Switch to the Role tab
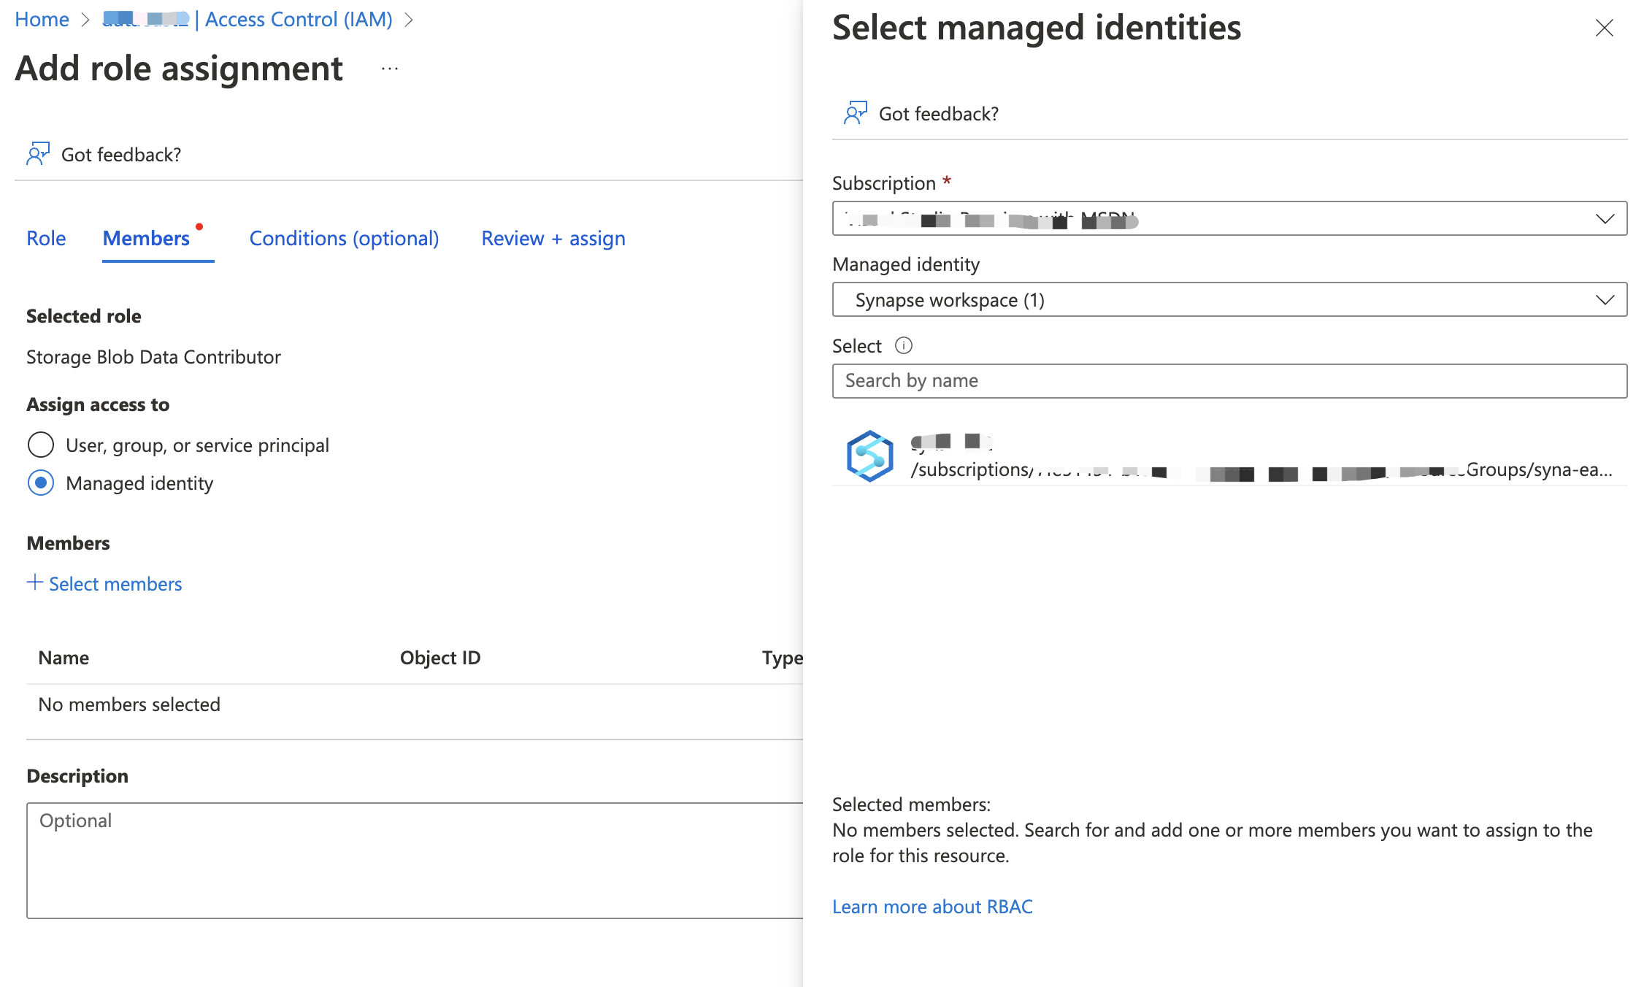Image resolution: width=1644 pixels, height=987 pixels. coord(46,239)
